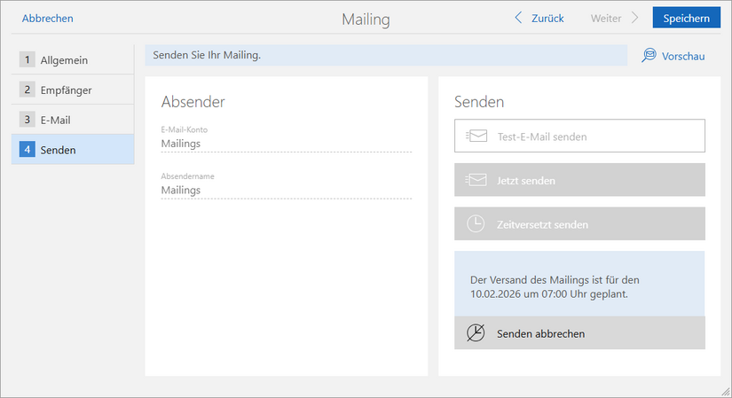Click the window resize grip in the corner
732x398 pixels.
725,391
